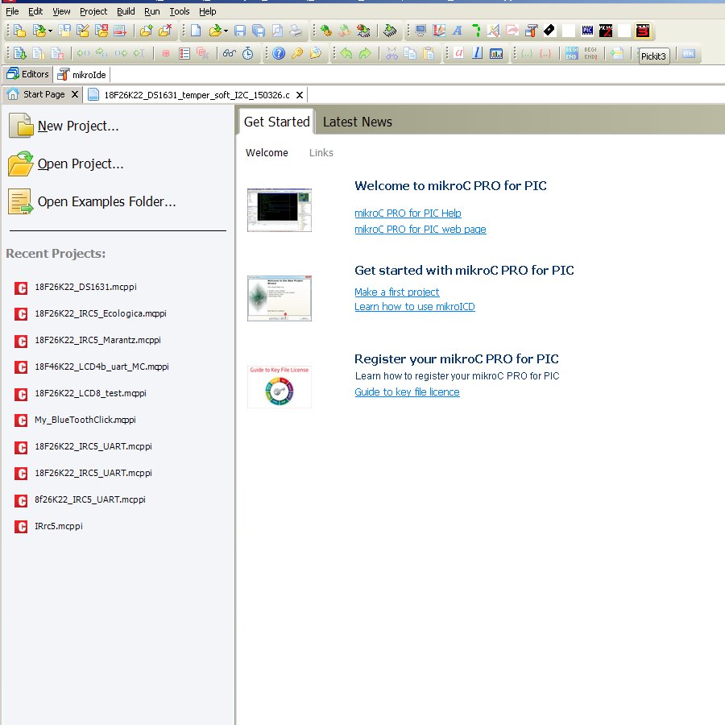Click the Learn how to use mikroICD link

[415, 307]
